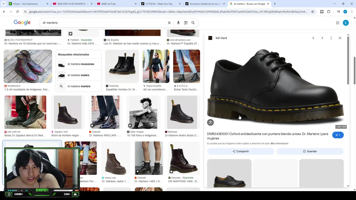Click the dr martens search field

(x=103, y=23)
